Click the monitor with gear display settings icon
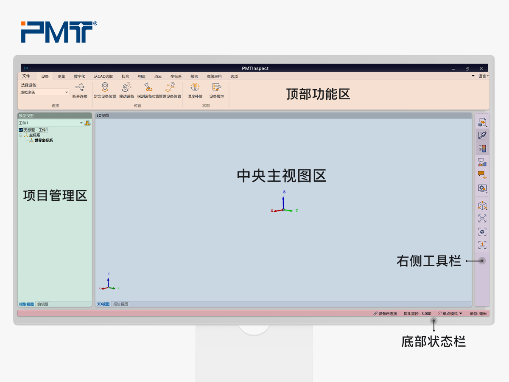The height and width of the screenshot is (382, 509). pyautogui.click(x=482, y=188)
